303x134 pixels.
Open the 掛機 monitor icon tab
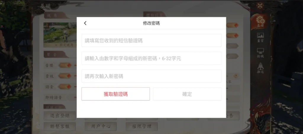point(260,53)
